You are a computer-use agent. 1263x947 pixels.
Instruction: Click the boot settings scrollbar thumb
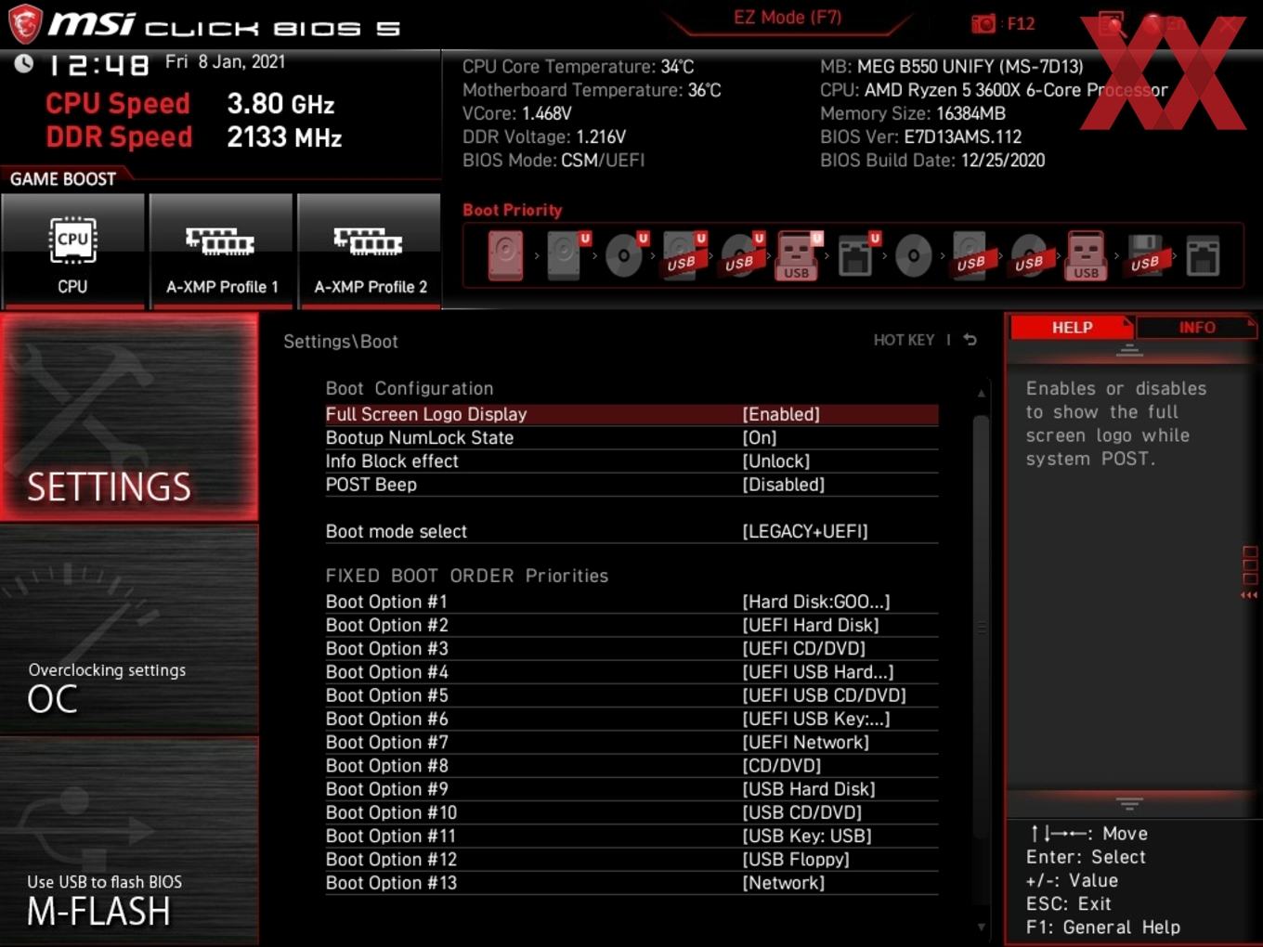pos(981,628)
